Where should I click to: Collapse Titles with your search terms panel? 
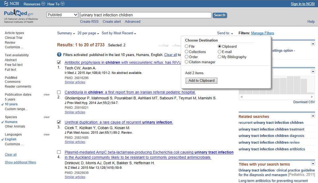[x=313, y=163]
